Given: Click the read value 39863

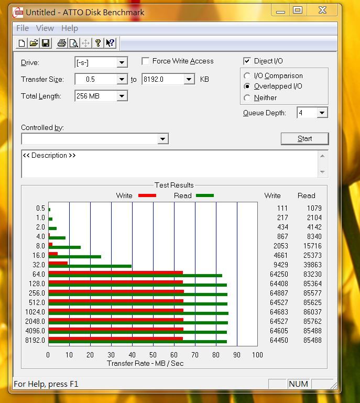Looking at the screenshot, I should (312, 265).
